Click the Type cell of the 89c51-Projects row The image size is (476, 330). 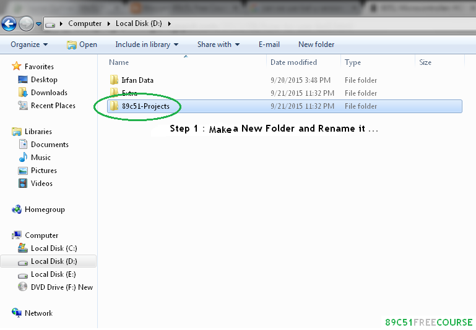(x=361, y=106)
